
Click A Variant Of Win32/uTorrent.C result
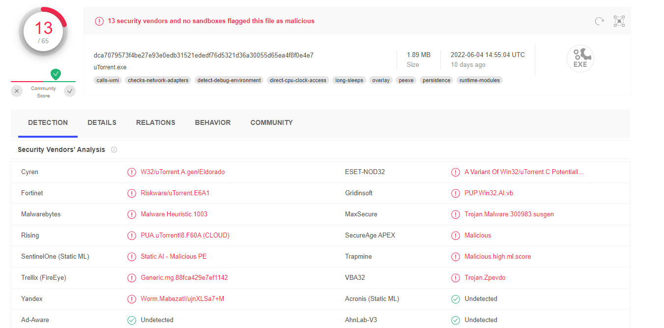pyautogui.click(x=524, y=172)
